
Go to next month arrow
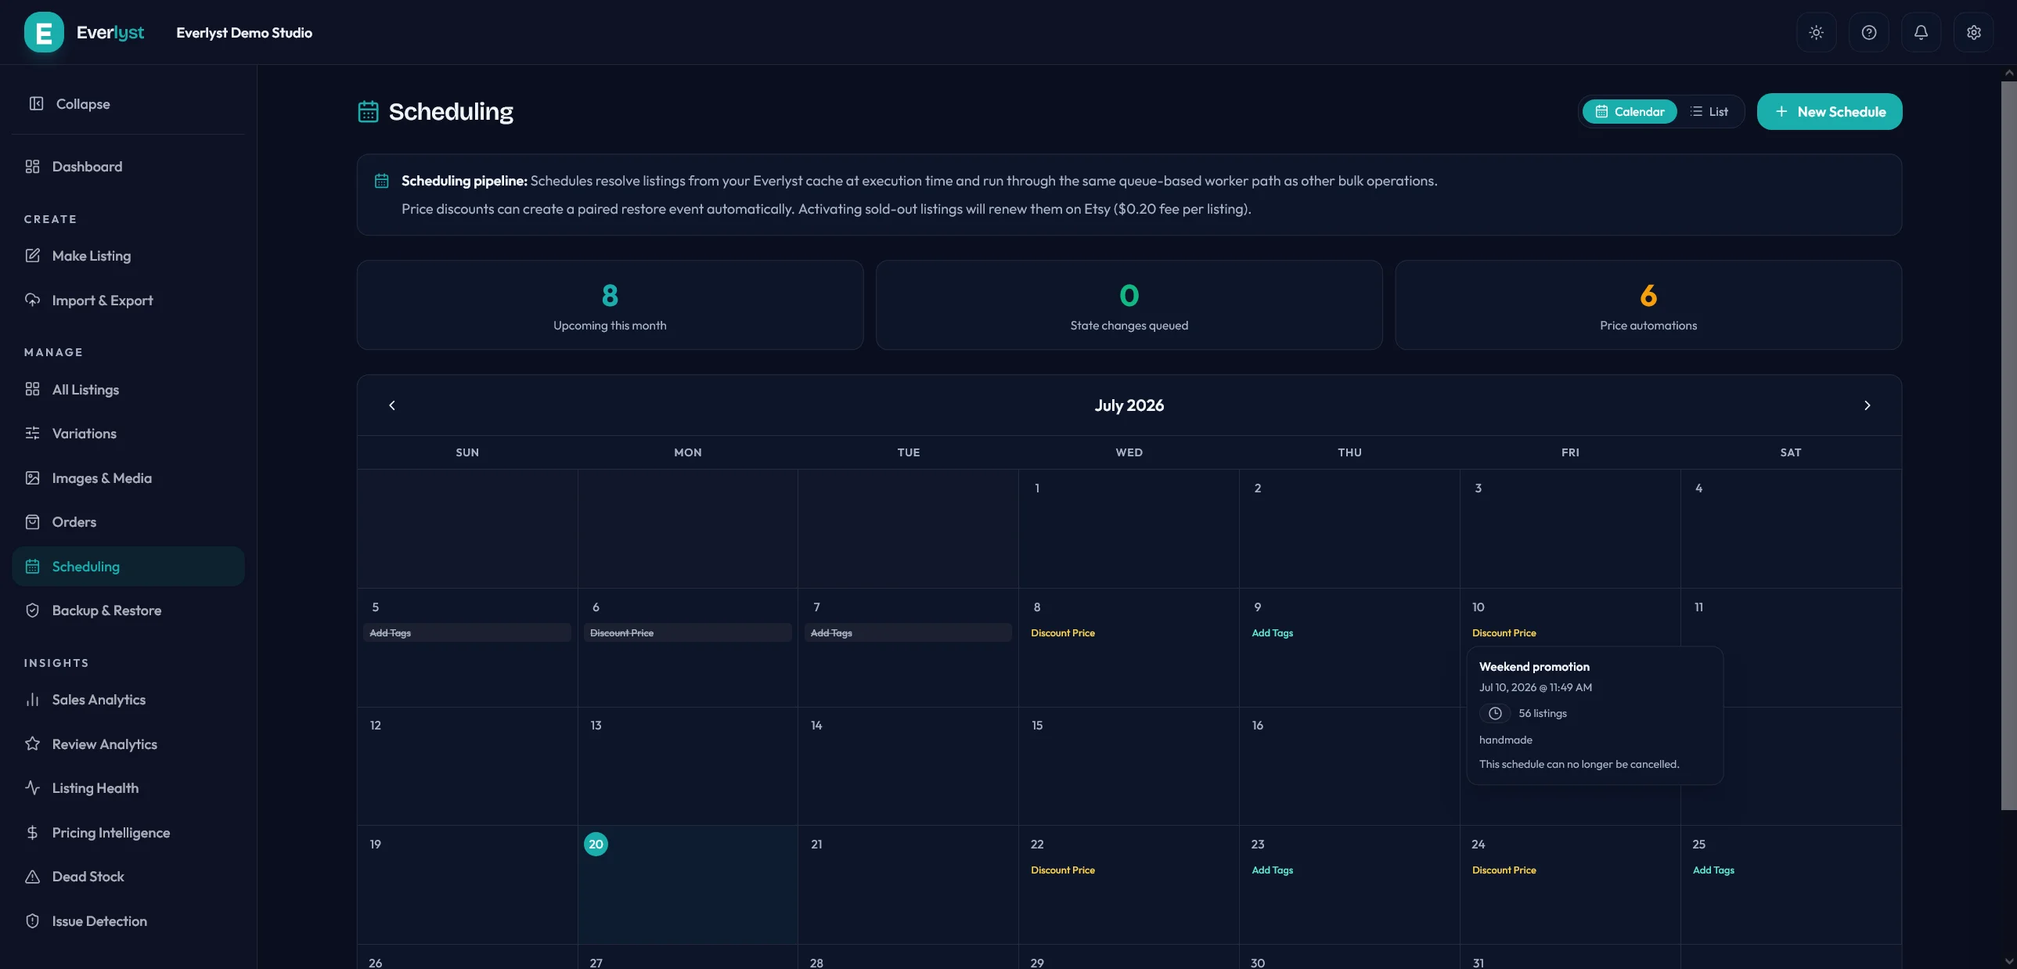click(1867, 405)
